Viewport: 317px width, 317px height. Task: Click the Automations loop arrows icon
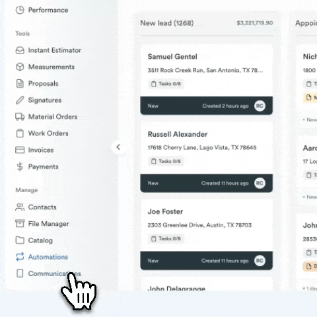point(20,257)
